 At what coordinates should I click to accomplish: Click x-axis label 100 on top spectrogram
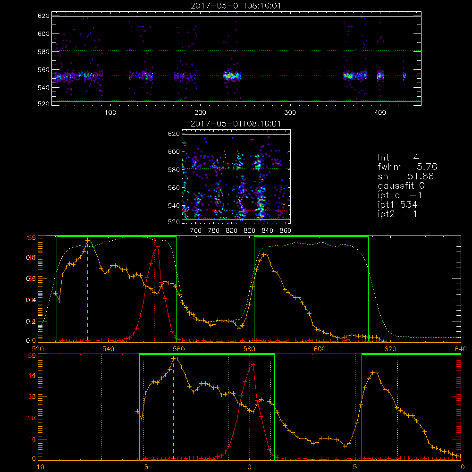click(x=110, y=113)
